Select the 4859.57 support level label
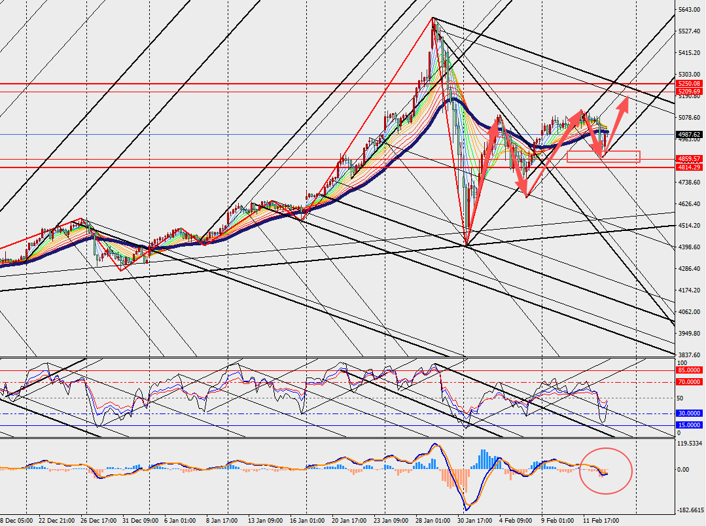706x526 pixels. point(690,159)
